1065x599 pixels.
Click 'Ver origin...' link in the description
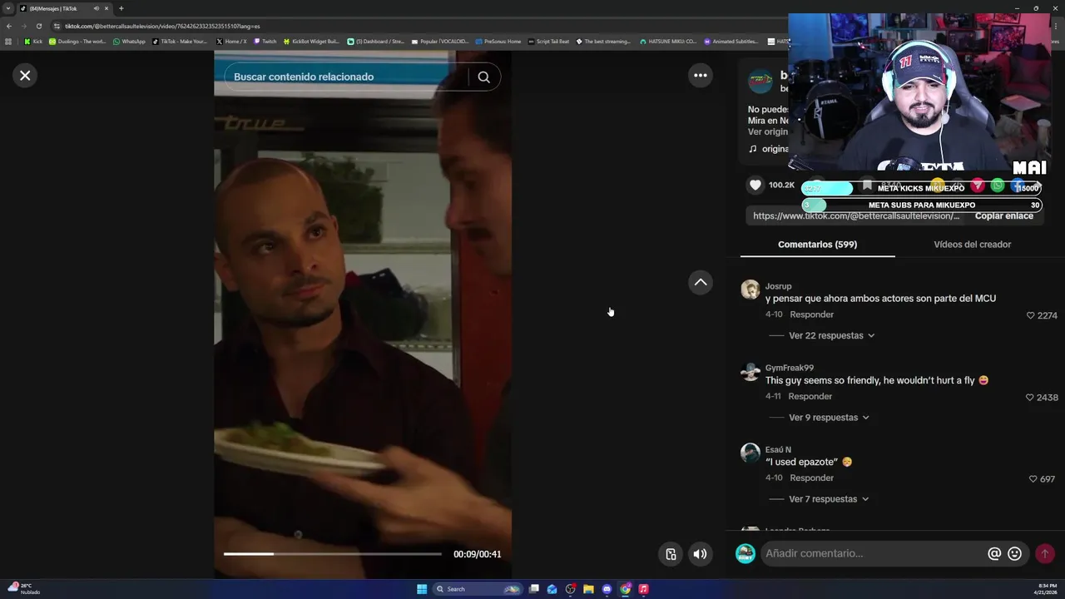pos(767,131)
